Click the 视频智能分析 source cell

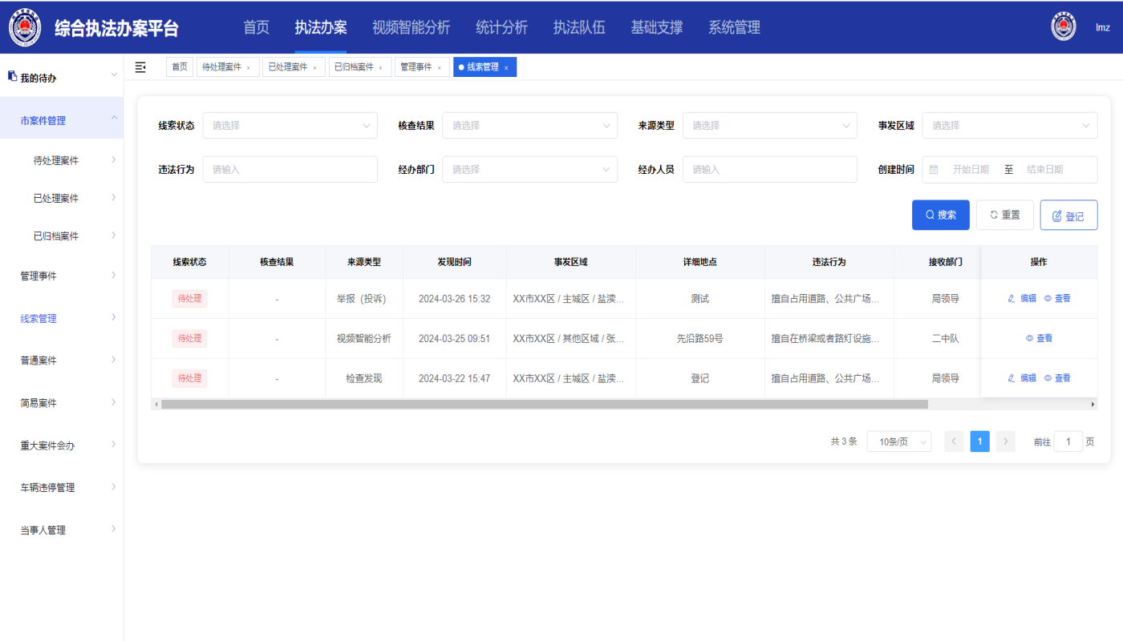coord(364,338)
